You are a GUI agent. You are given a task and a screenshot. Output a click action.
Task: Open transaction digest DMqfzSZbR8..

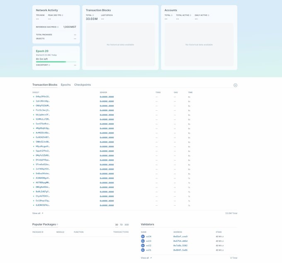(x=43, y=156)
